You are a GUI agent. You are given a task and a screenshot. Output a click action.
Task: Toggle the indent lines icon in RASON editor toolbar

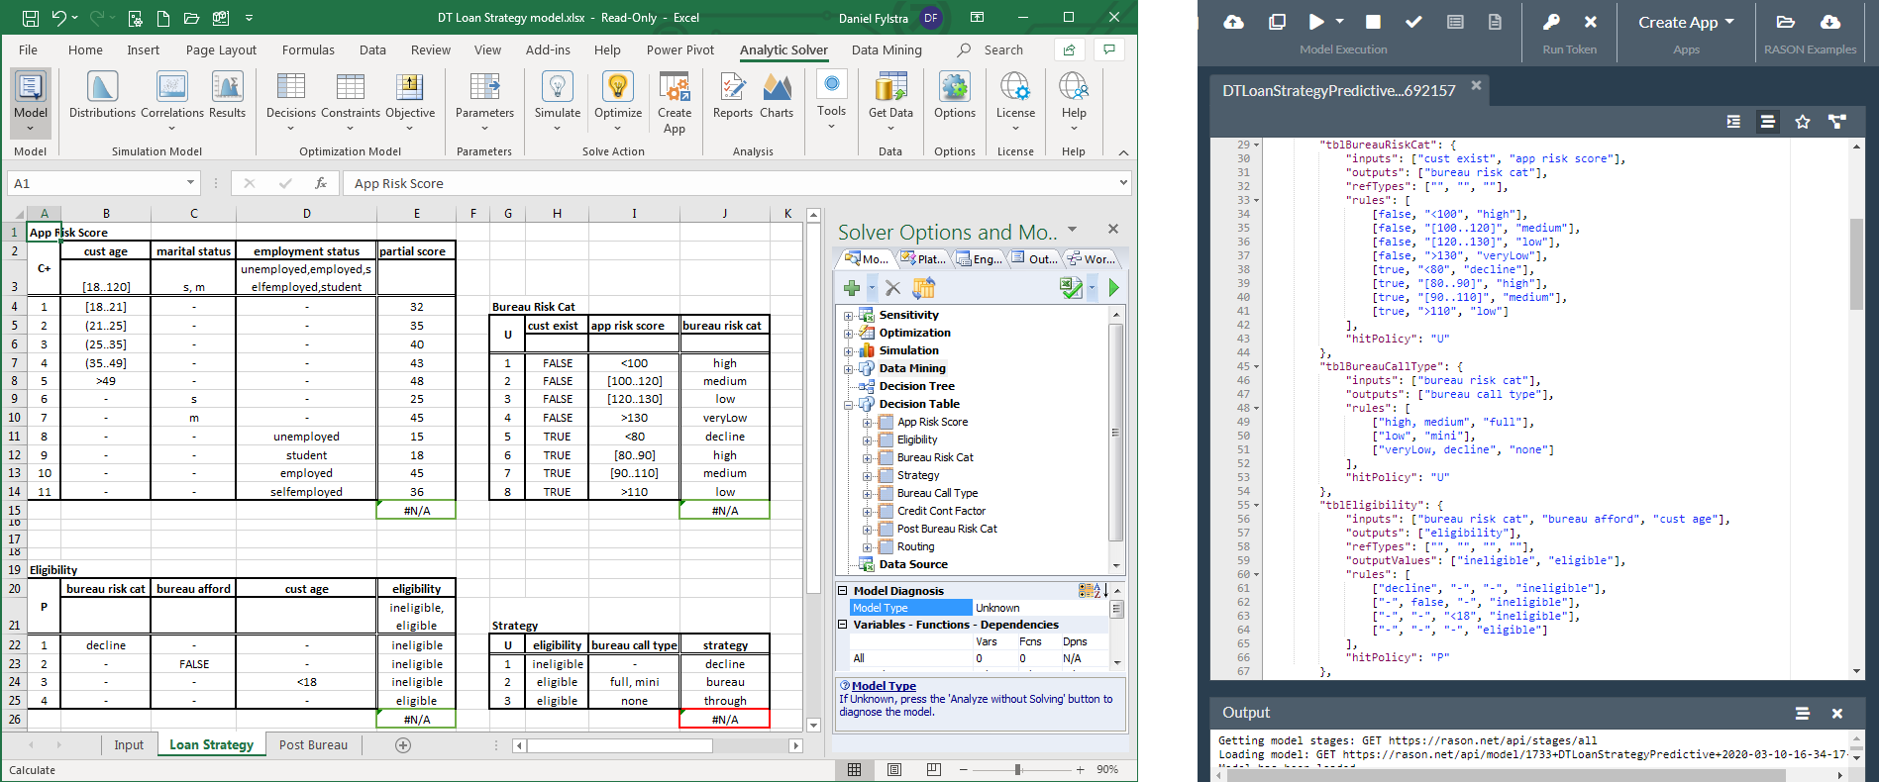click(x=1733, y=122)
